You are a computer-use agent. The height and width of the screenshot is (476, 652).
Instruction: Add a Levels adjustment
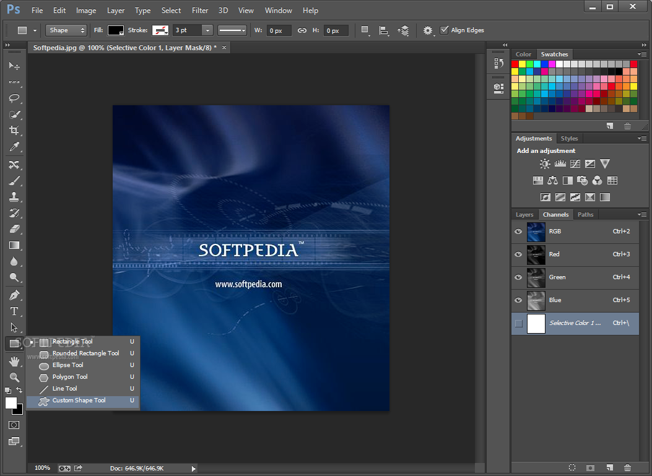point(560,164)
